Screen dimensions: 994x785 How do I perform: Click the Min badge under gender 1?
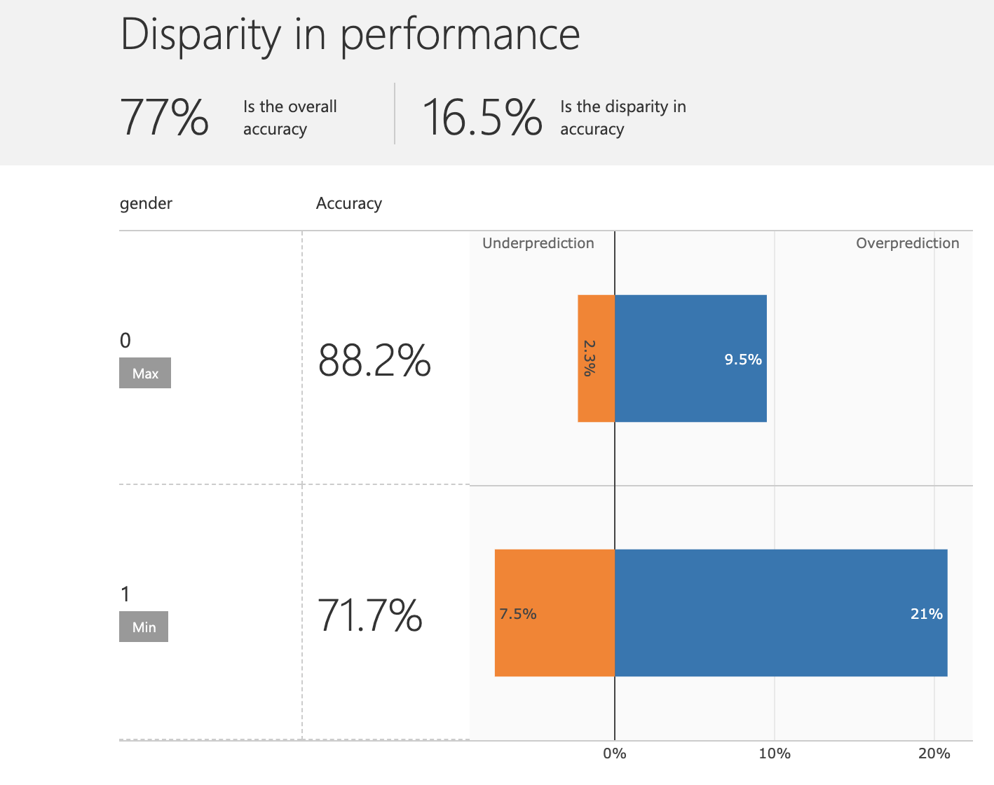coord(144,627)
